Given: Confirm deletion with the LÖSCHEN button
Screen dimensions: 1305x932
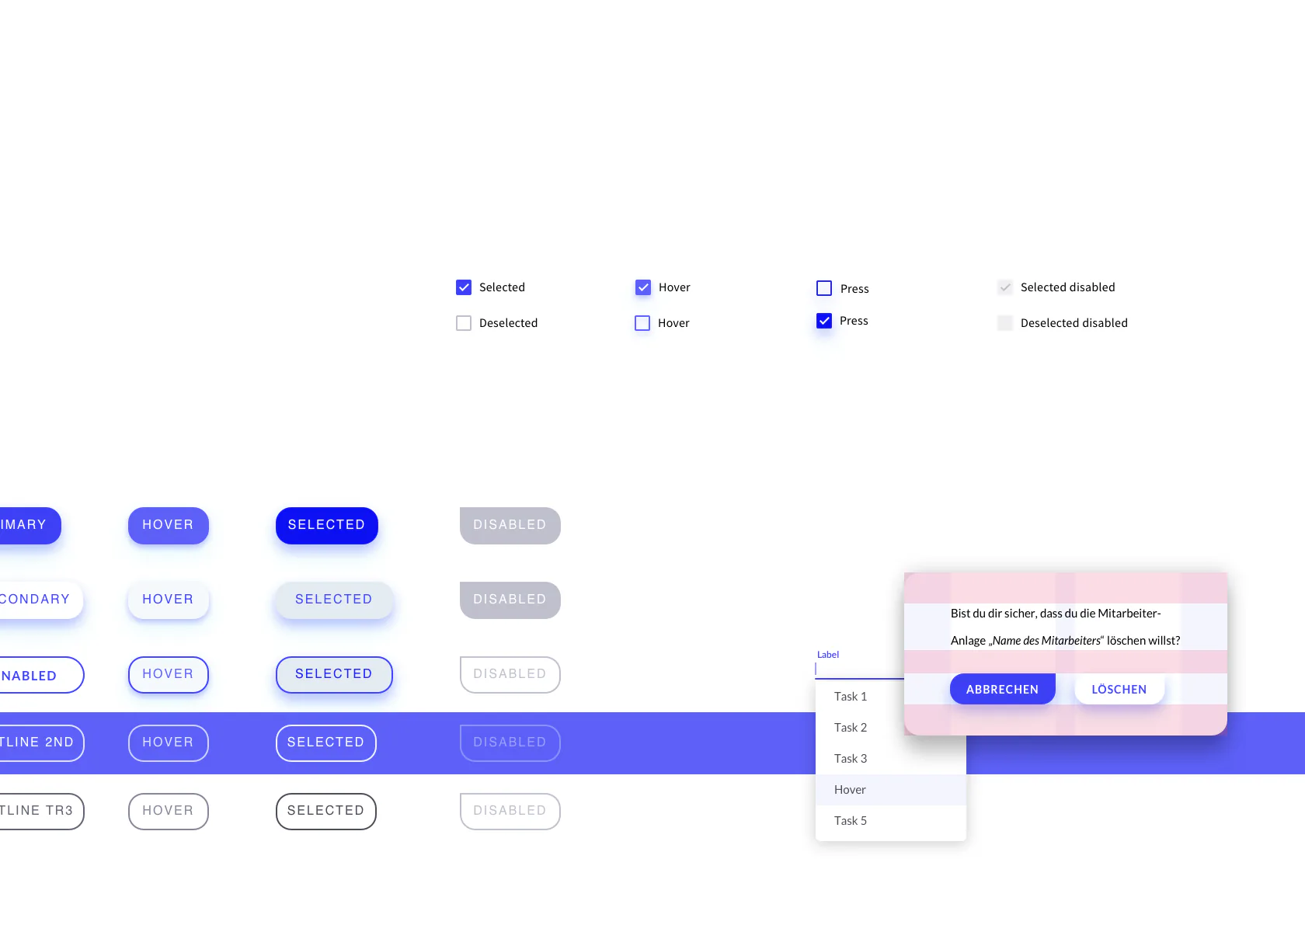Looking at the screenshot, I should click(1119, 689).
